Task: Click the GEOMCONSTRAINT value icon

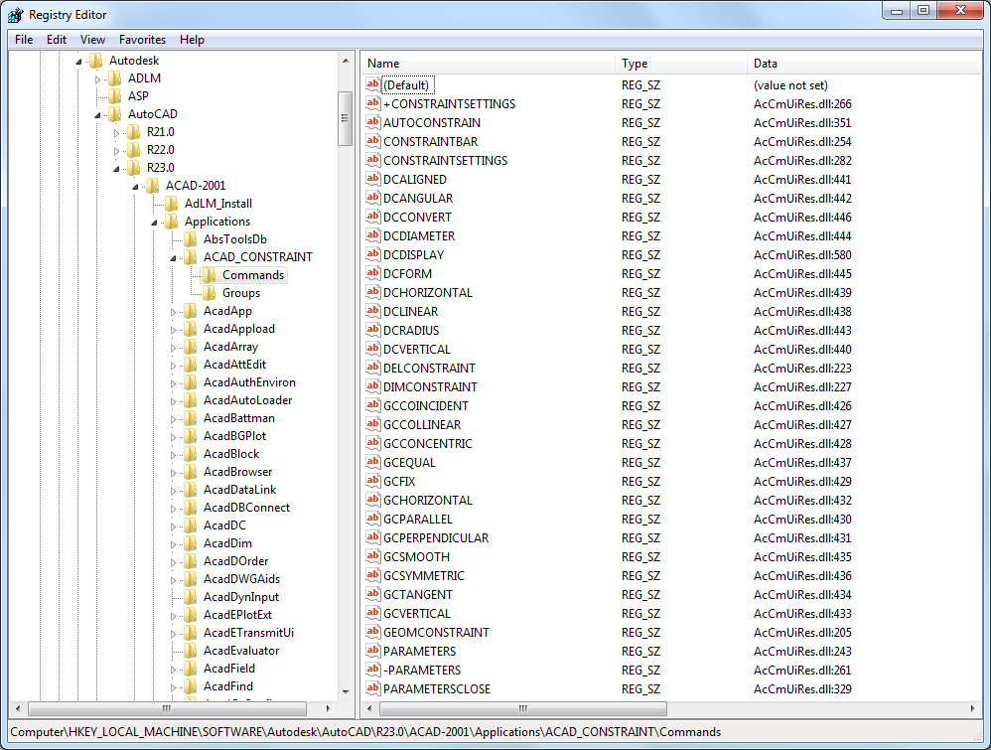Action: tap(373, 632)
